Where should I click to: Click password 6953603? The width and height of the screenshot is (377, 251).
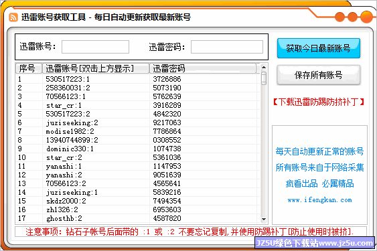click(167, 210)
